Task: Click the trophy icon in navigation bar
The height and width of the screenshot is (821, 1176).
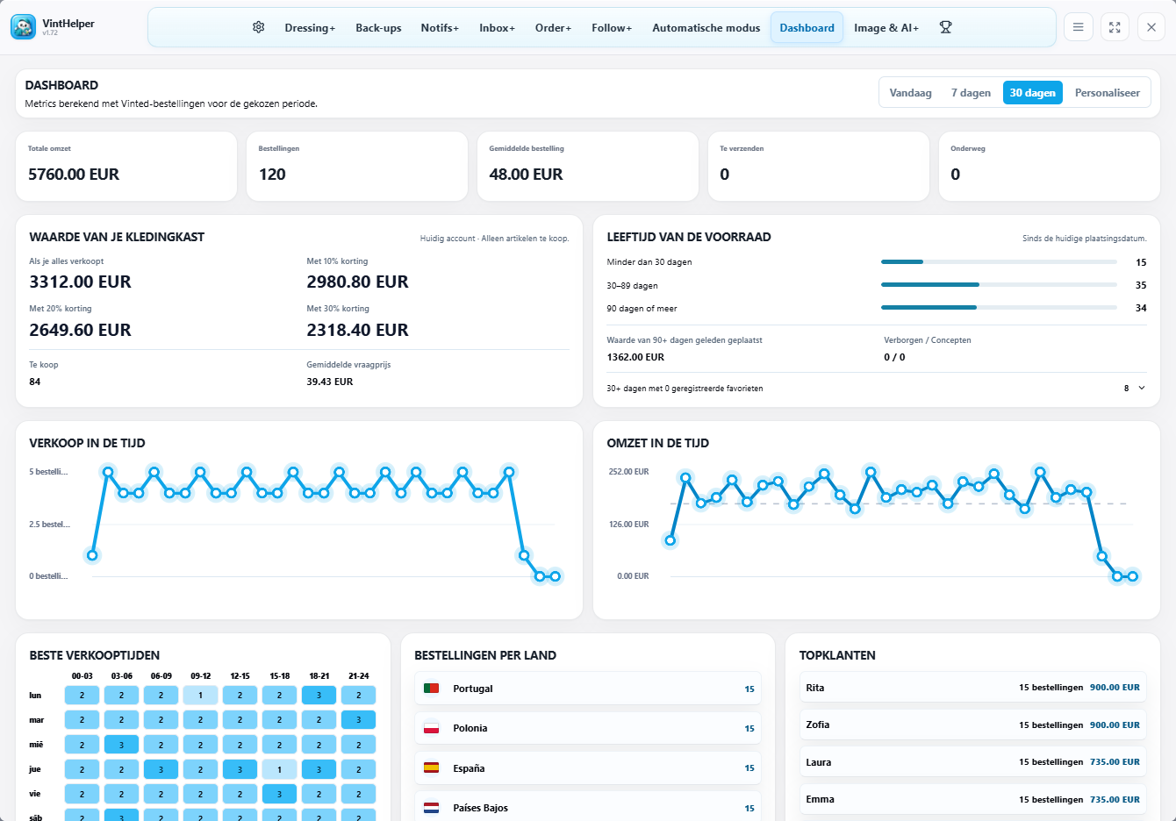Action: 945,27
